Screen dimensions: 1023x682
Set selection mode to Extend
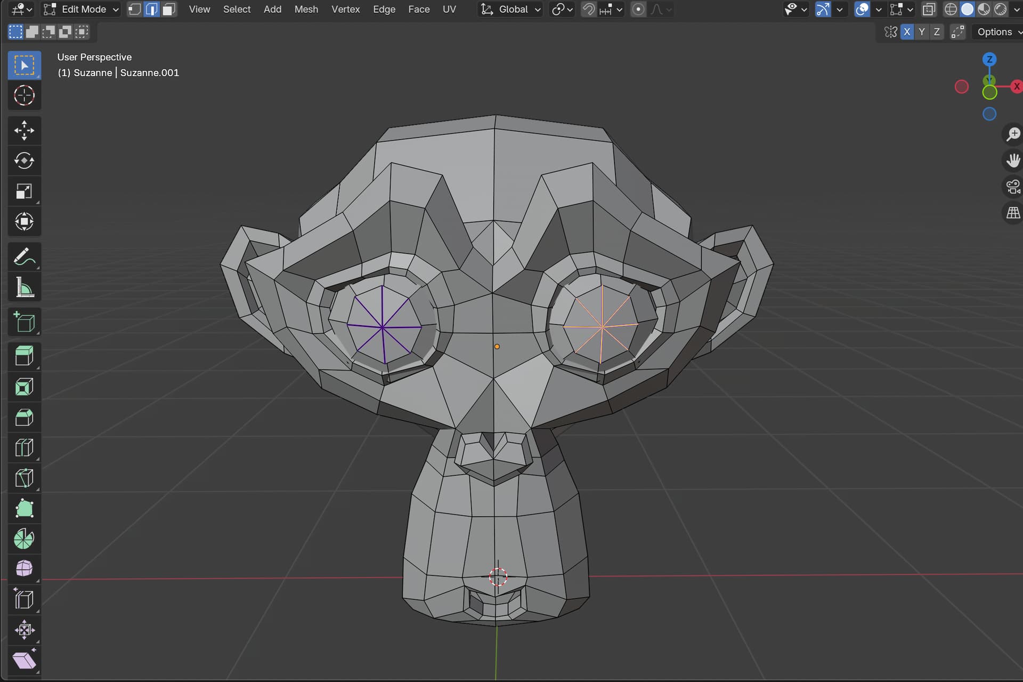[x=32, y=32]
